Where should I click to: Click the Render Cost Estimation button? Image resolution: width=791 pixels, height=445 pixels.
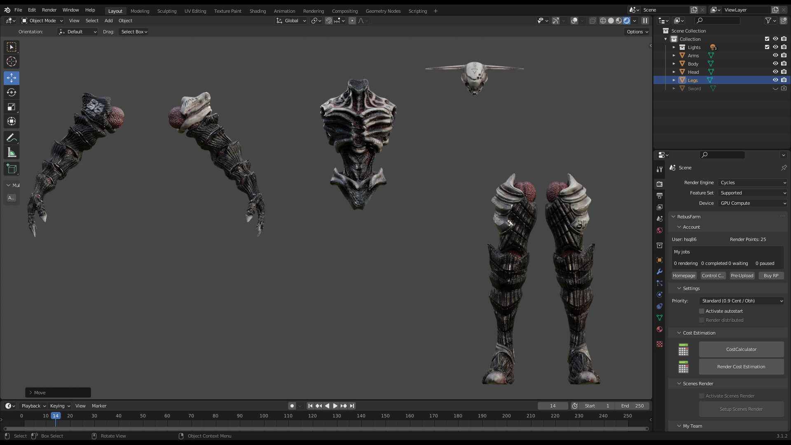(x=741, y=367)
